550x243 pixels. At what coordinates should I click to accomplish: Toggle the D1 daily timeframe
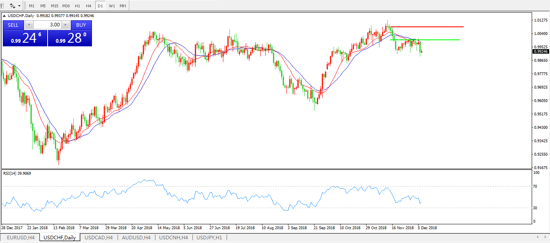(100, 6)
